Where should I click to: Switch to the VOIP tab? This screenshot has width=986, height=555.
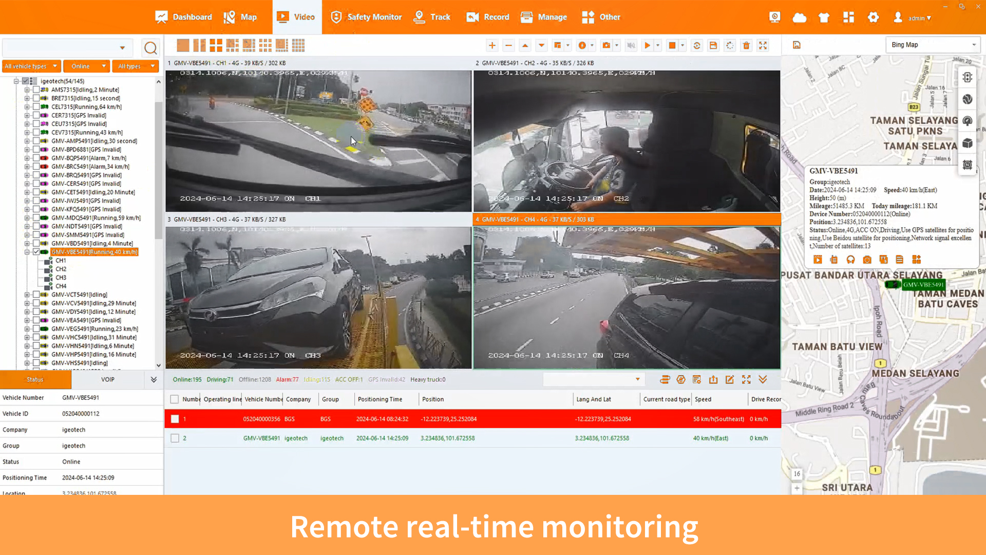point(108,379)
